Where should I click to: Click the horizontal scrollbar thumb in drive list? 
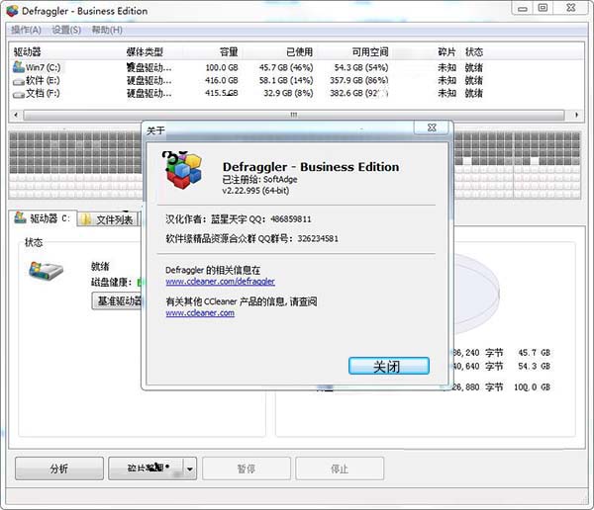294,115
